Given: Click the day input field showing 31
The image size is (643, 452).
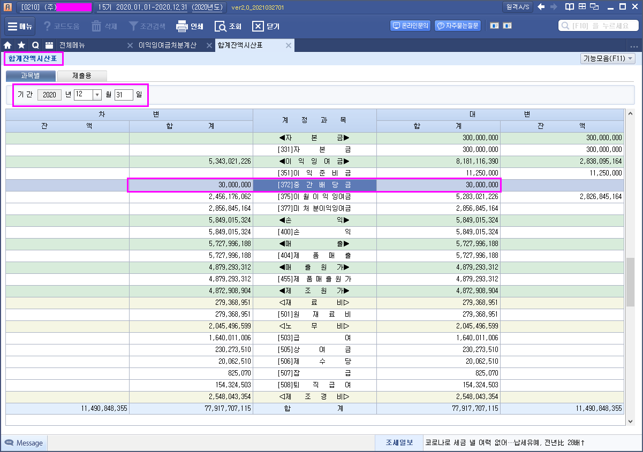Looking at the screenshot, I should pos(124,95).
